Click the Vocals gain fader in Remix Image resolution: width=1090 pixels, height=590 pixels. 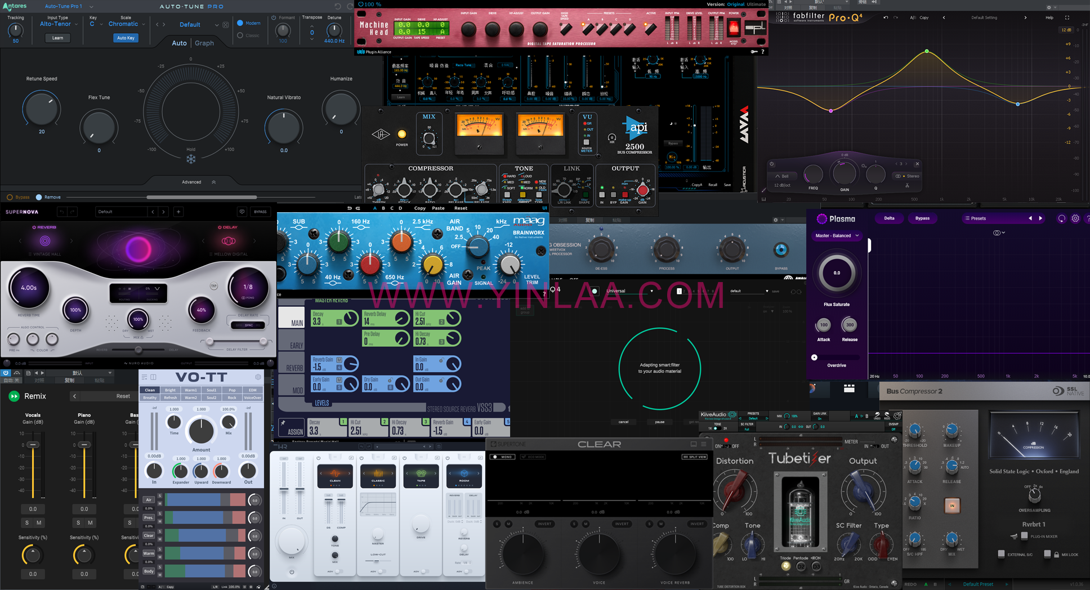pos(33,445)
